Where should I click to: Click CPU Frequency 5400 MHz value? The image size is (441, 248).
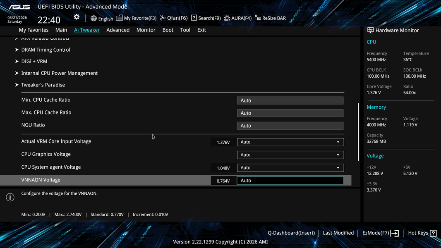click(x=376, y=60)
